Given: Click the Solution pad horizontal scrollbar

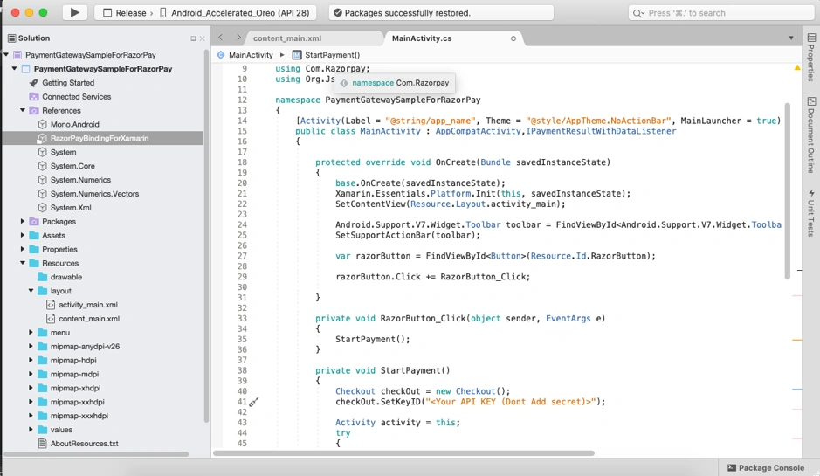Looking at the screenshot, I should pos(96,454).
